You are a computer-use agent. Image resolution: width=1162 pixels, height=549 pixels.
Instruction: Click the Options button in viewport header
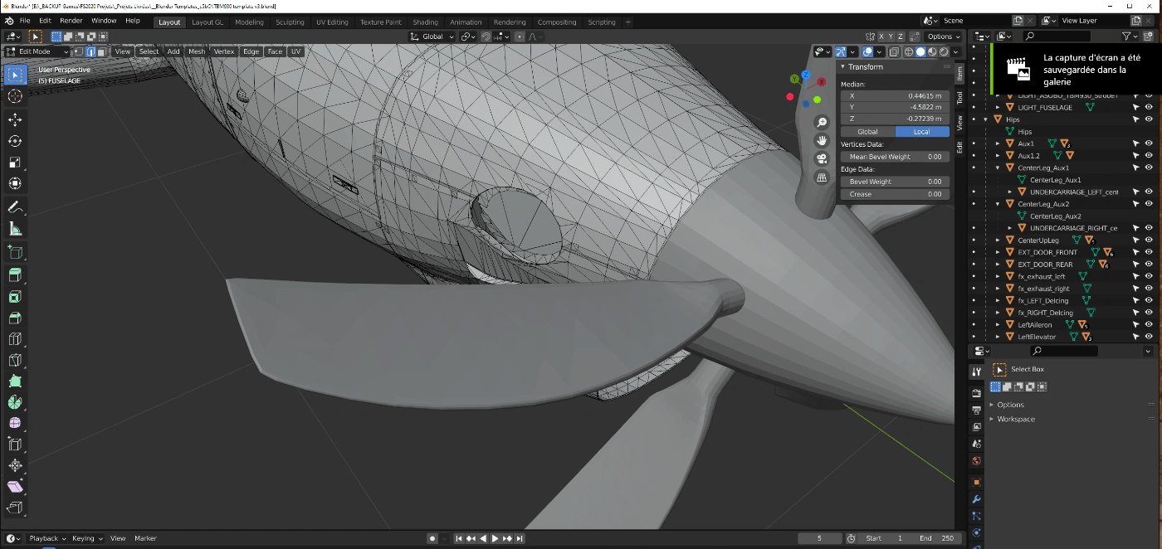tap(943, 36)
